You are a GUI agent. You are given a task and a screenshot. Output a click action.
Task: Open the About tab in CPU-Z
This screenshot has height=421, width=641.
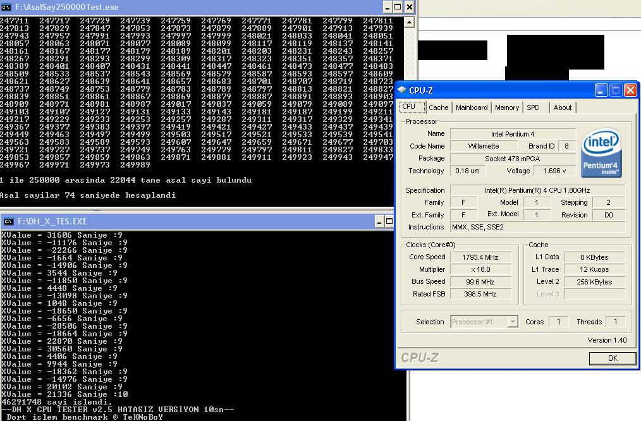(562, 107)
